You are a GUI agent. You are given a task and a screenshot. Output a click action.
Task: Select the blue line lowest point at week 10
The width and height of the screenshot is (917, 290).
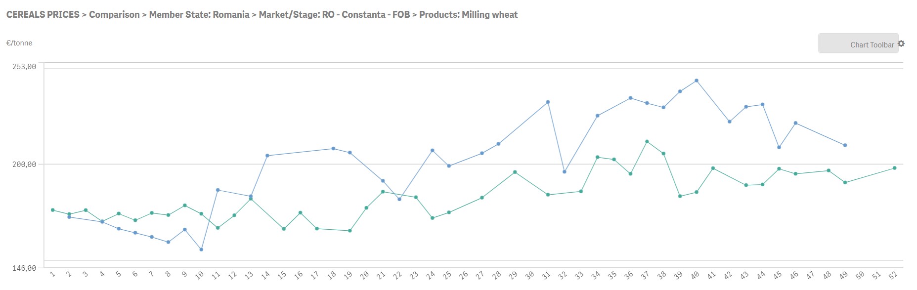(201, 249)
